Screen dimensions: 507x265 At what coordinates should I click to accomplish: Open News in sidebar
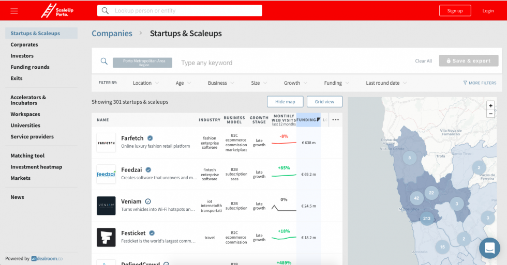(x=17, y=197)
